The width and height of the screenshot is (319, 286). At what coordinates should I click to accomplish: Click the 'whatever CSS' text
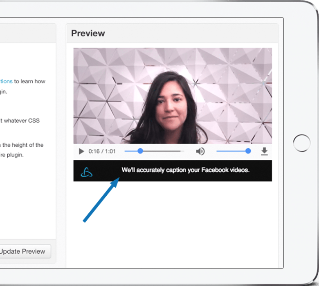tap(22, 121)
